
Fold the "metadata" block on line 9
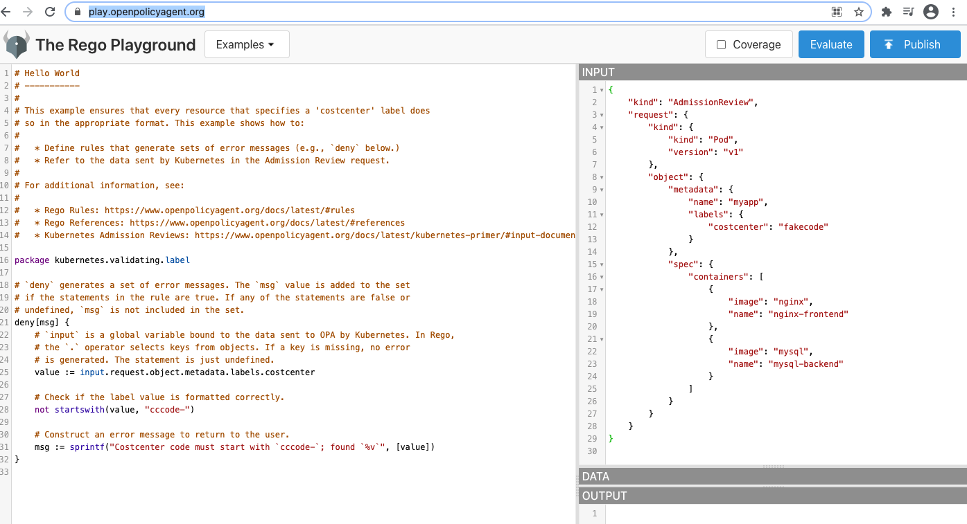[x=602, y=190]
